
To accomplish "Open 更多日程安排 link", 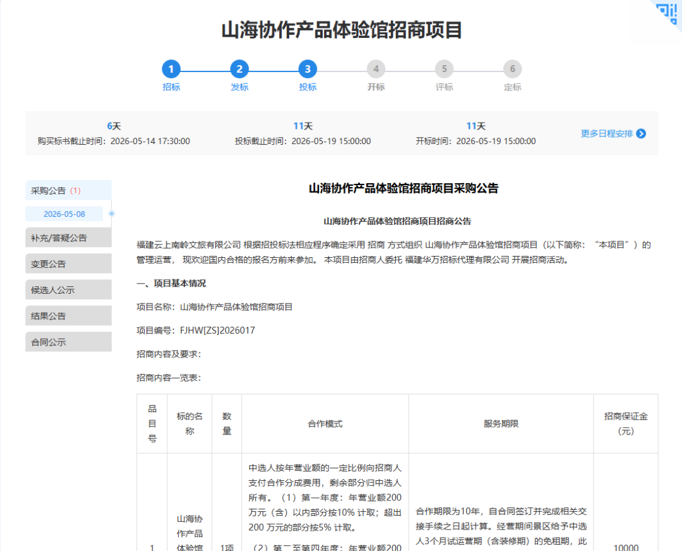I will [x=607, y=133].
